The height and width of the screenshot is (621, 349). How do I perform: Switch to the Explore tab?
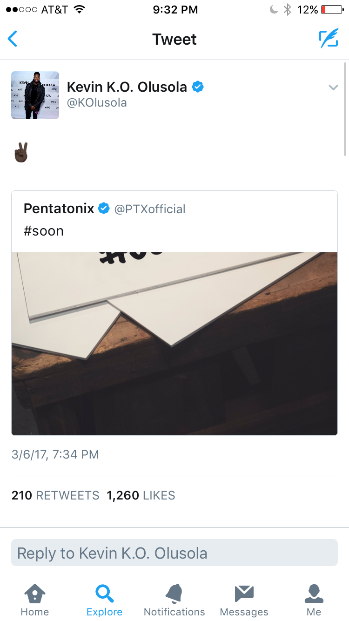pos(105,600)
